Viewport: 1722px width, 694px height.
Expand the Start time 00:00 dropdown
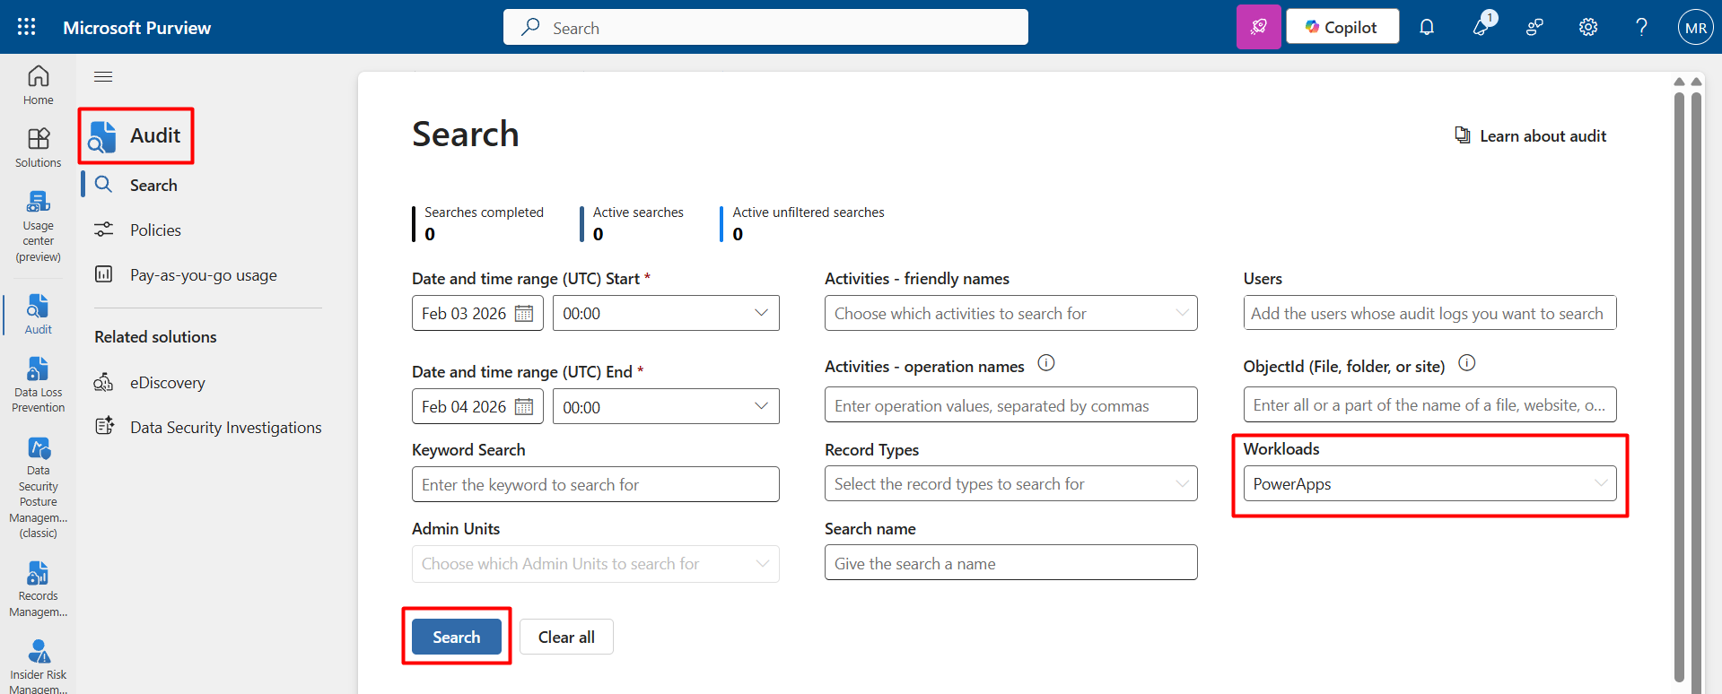(666, 313)
